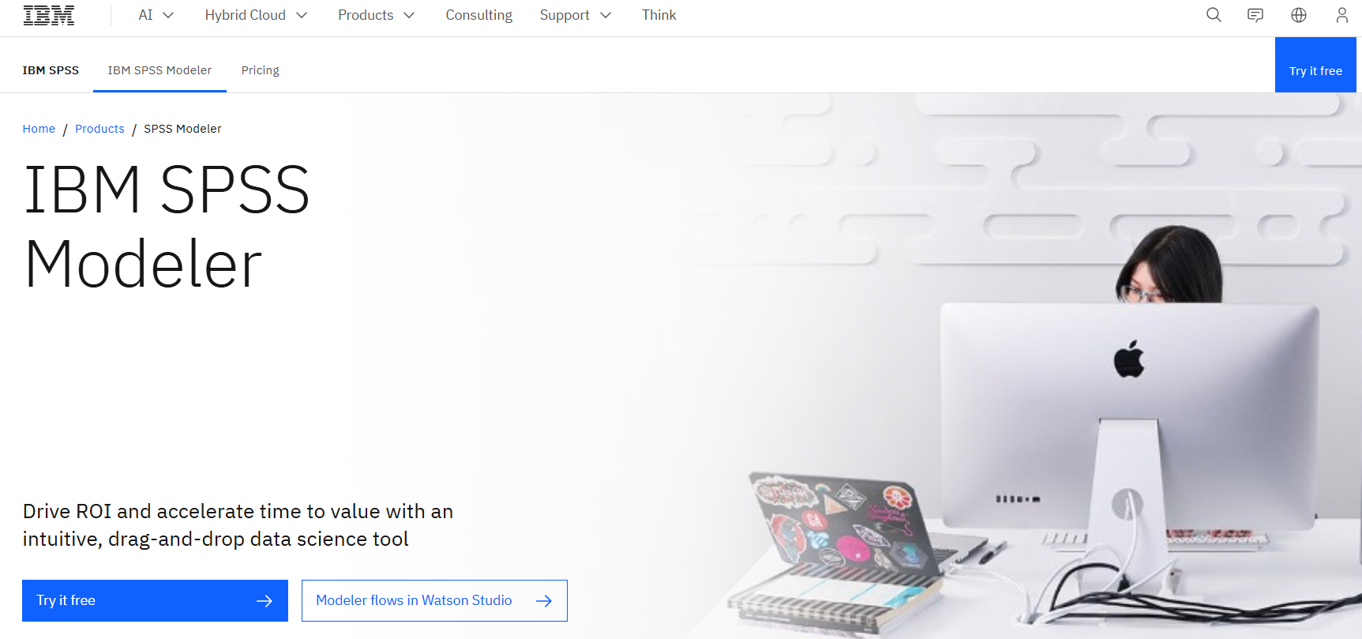Expand the Hybrid Cloud dropdown

point(256,15)
